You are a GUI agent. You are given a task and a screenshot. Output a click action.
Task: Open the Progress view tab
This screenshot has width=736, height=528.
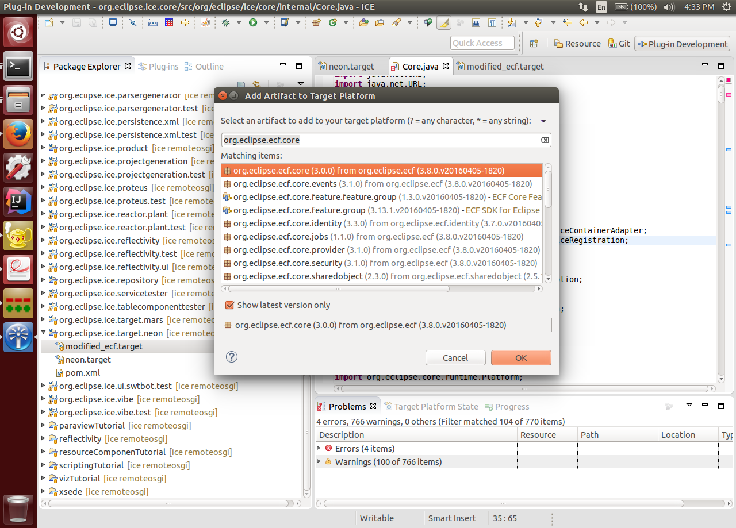[x=507, y=406]
